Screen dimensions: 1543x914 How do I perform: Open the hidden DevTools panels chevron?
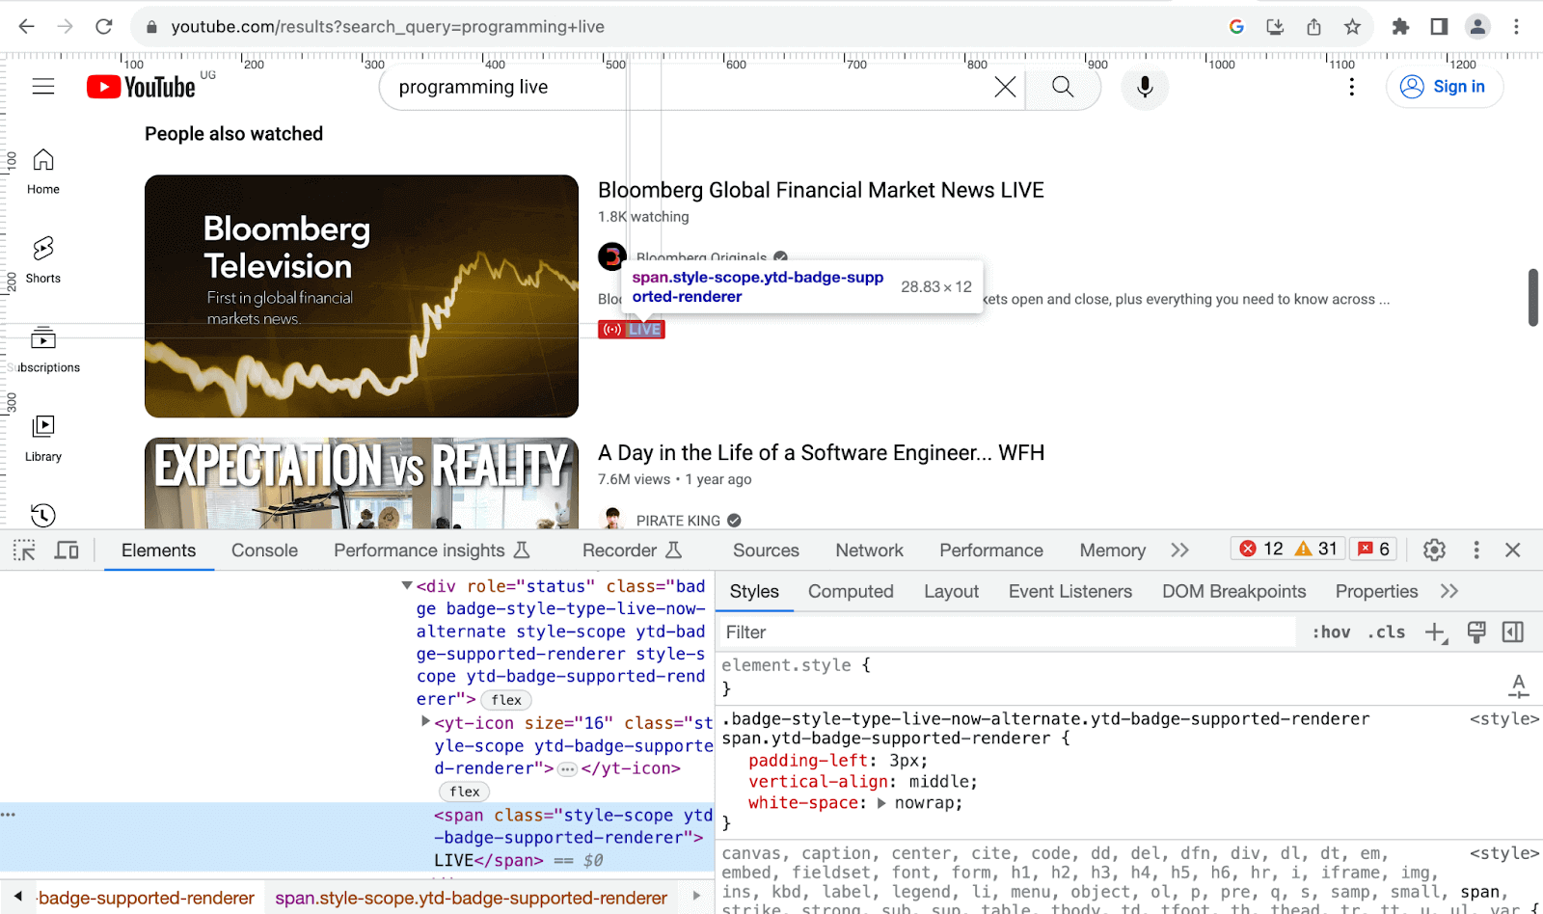click(x=1179, y=550)
